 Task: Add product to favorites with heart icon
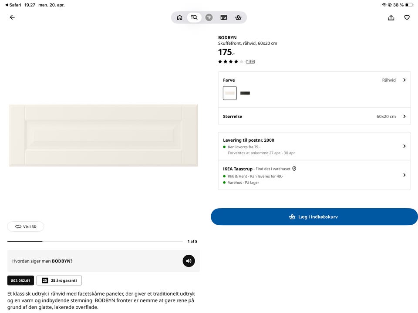[x=407, y=17]
